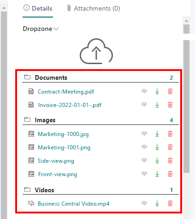Preview Front-view.png with eye icon
This screenshot has width=195, height=219.
coord(144,174)
